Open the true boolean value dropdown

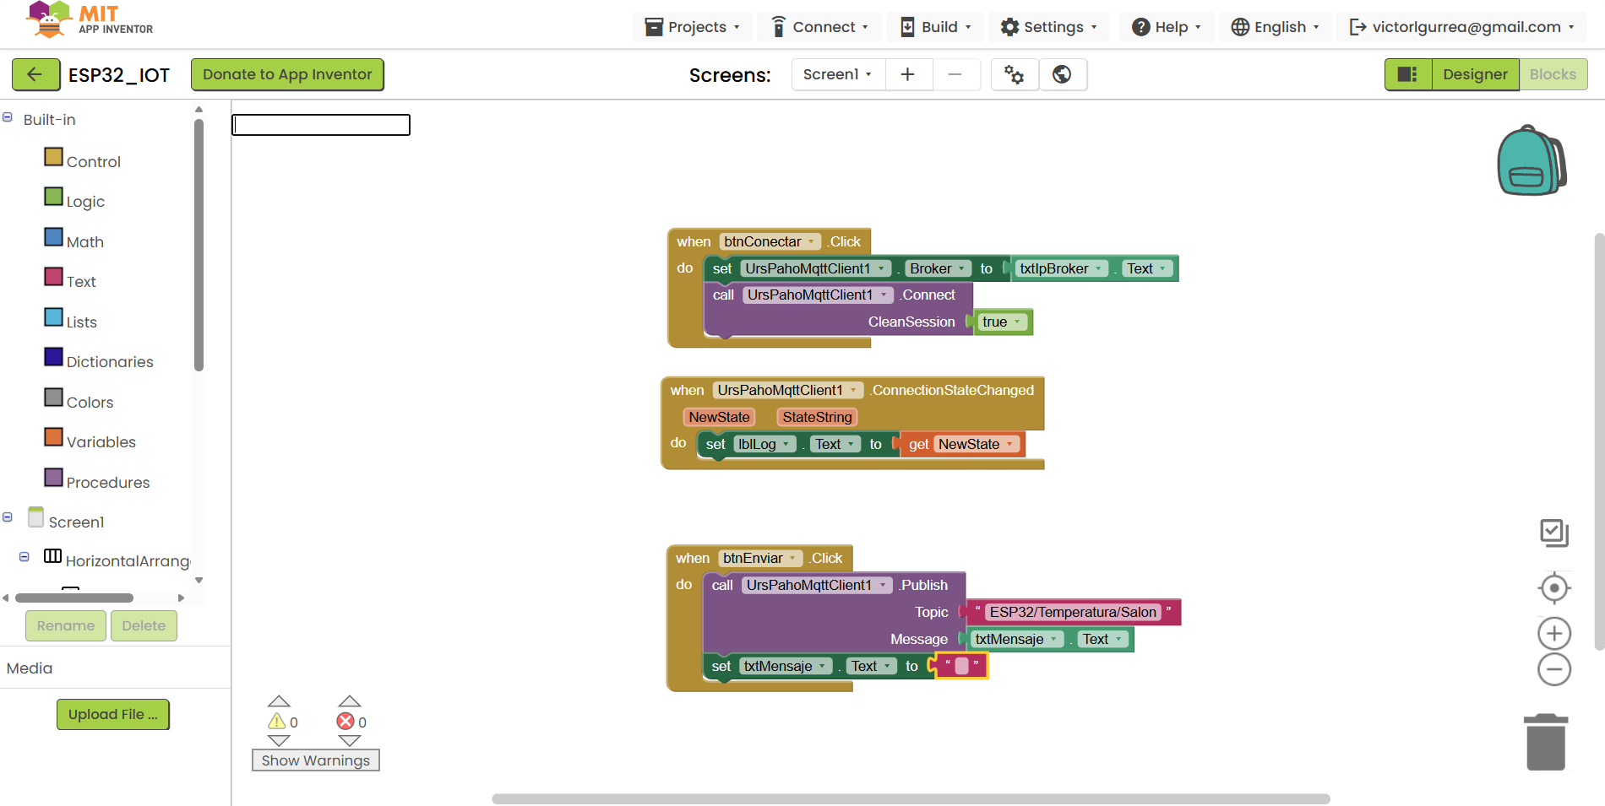pyautogui.click(x=1017, y=322)
